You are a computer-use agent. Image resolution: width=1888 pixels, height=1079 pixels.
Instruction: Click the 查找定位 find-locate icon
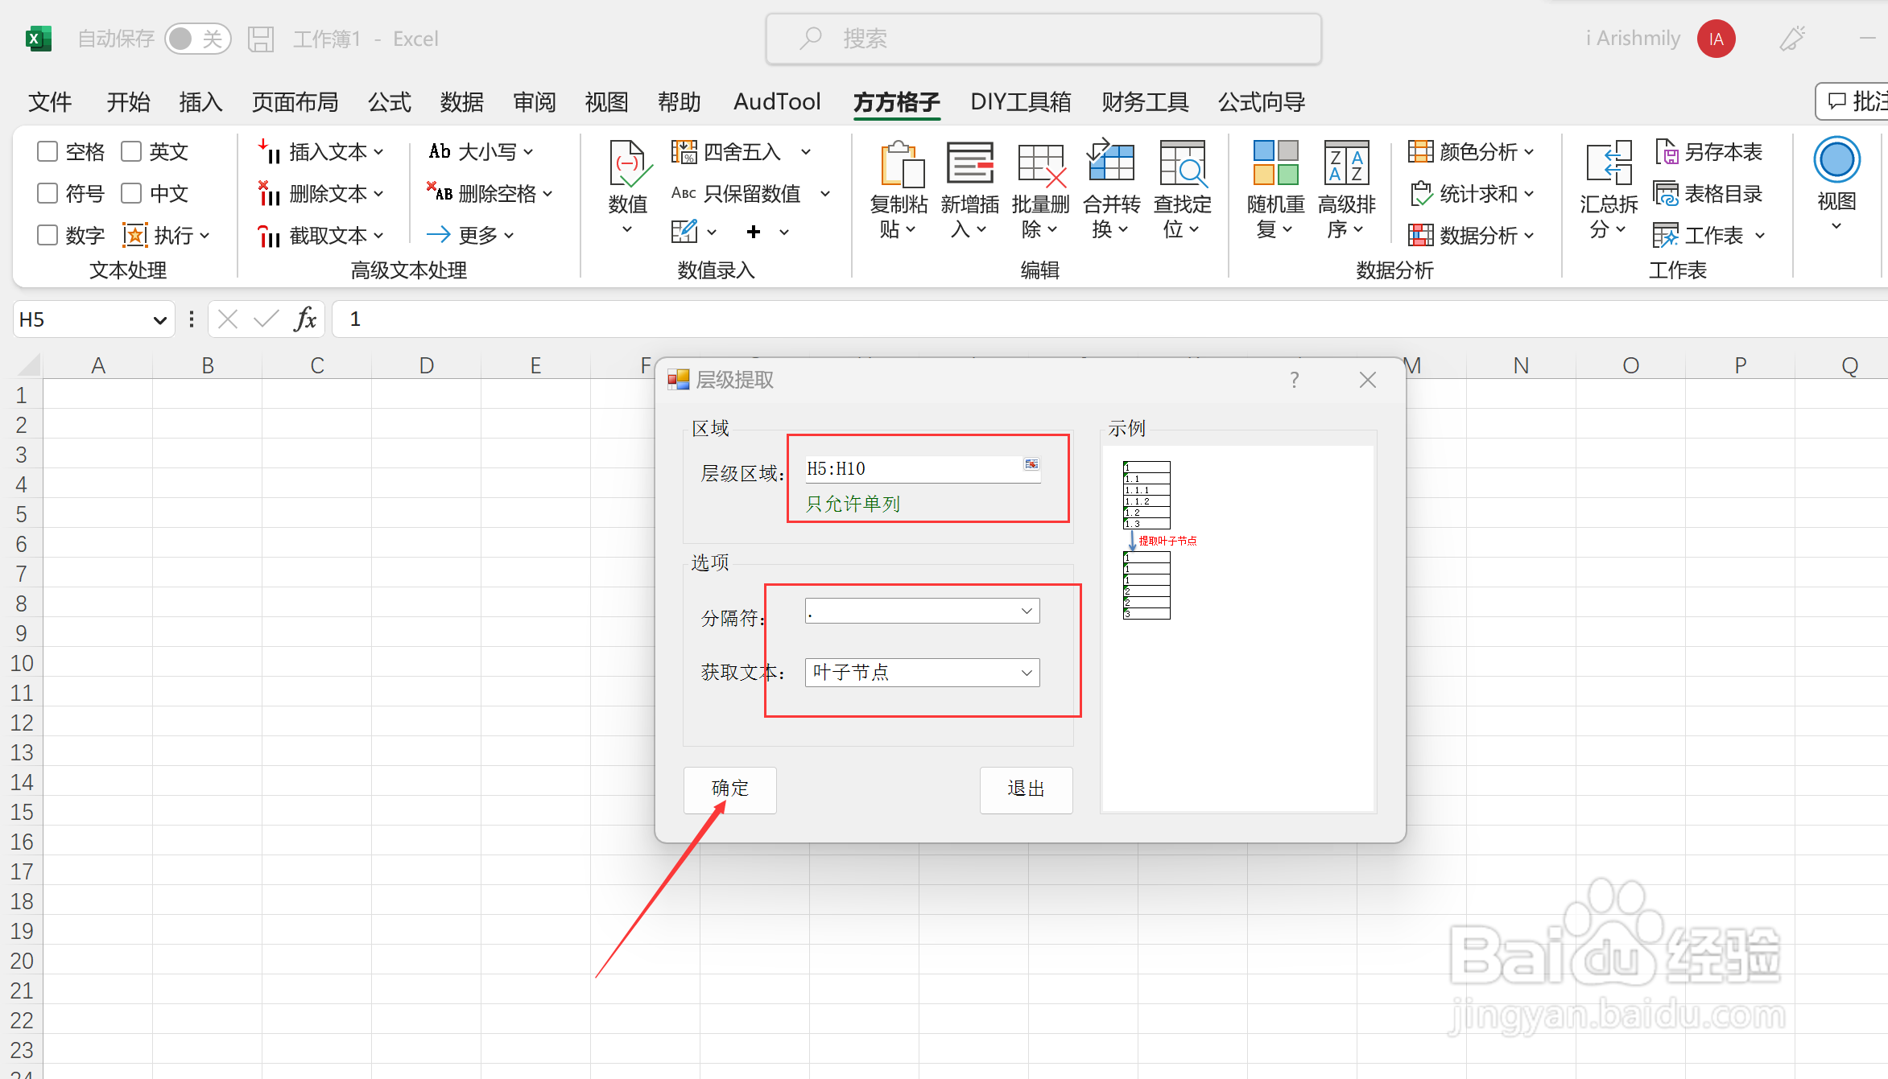point(1182,163)
